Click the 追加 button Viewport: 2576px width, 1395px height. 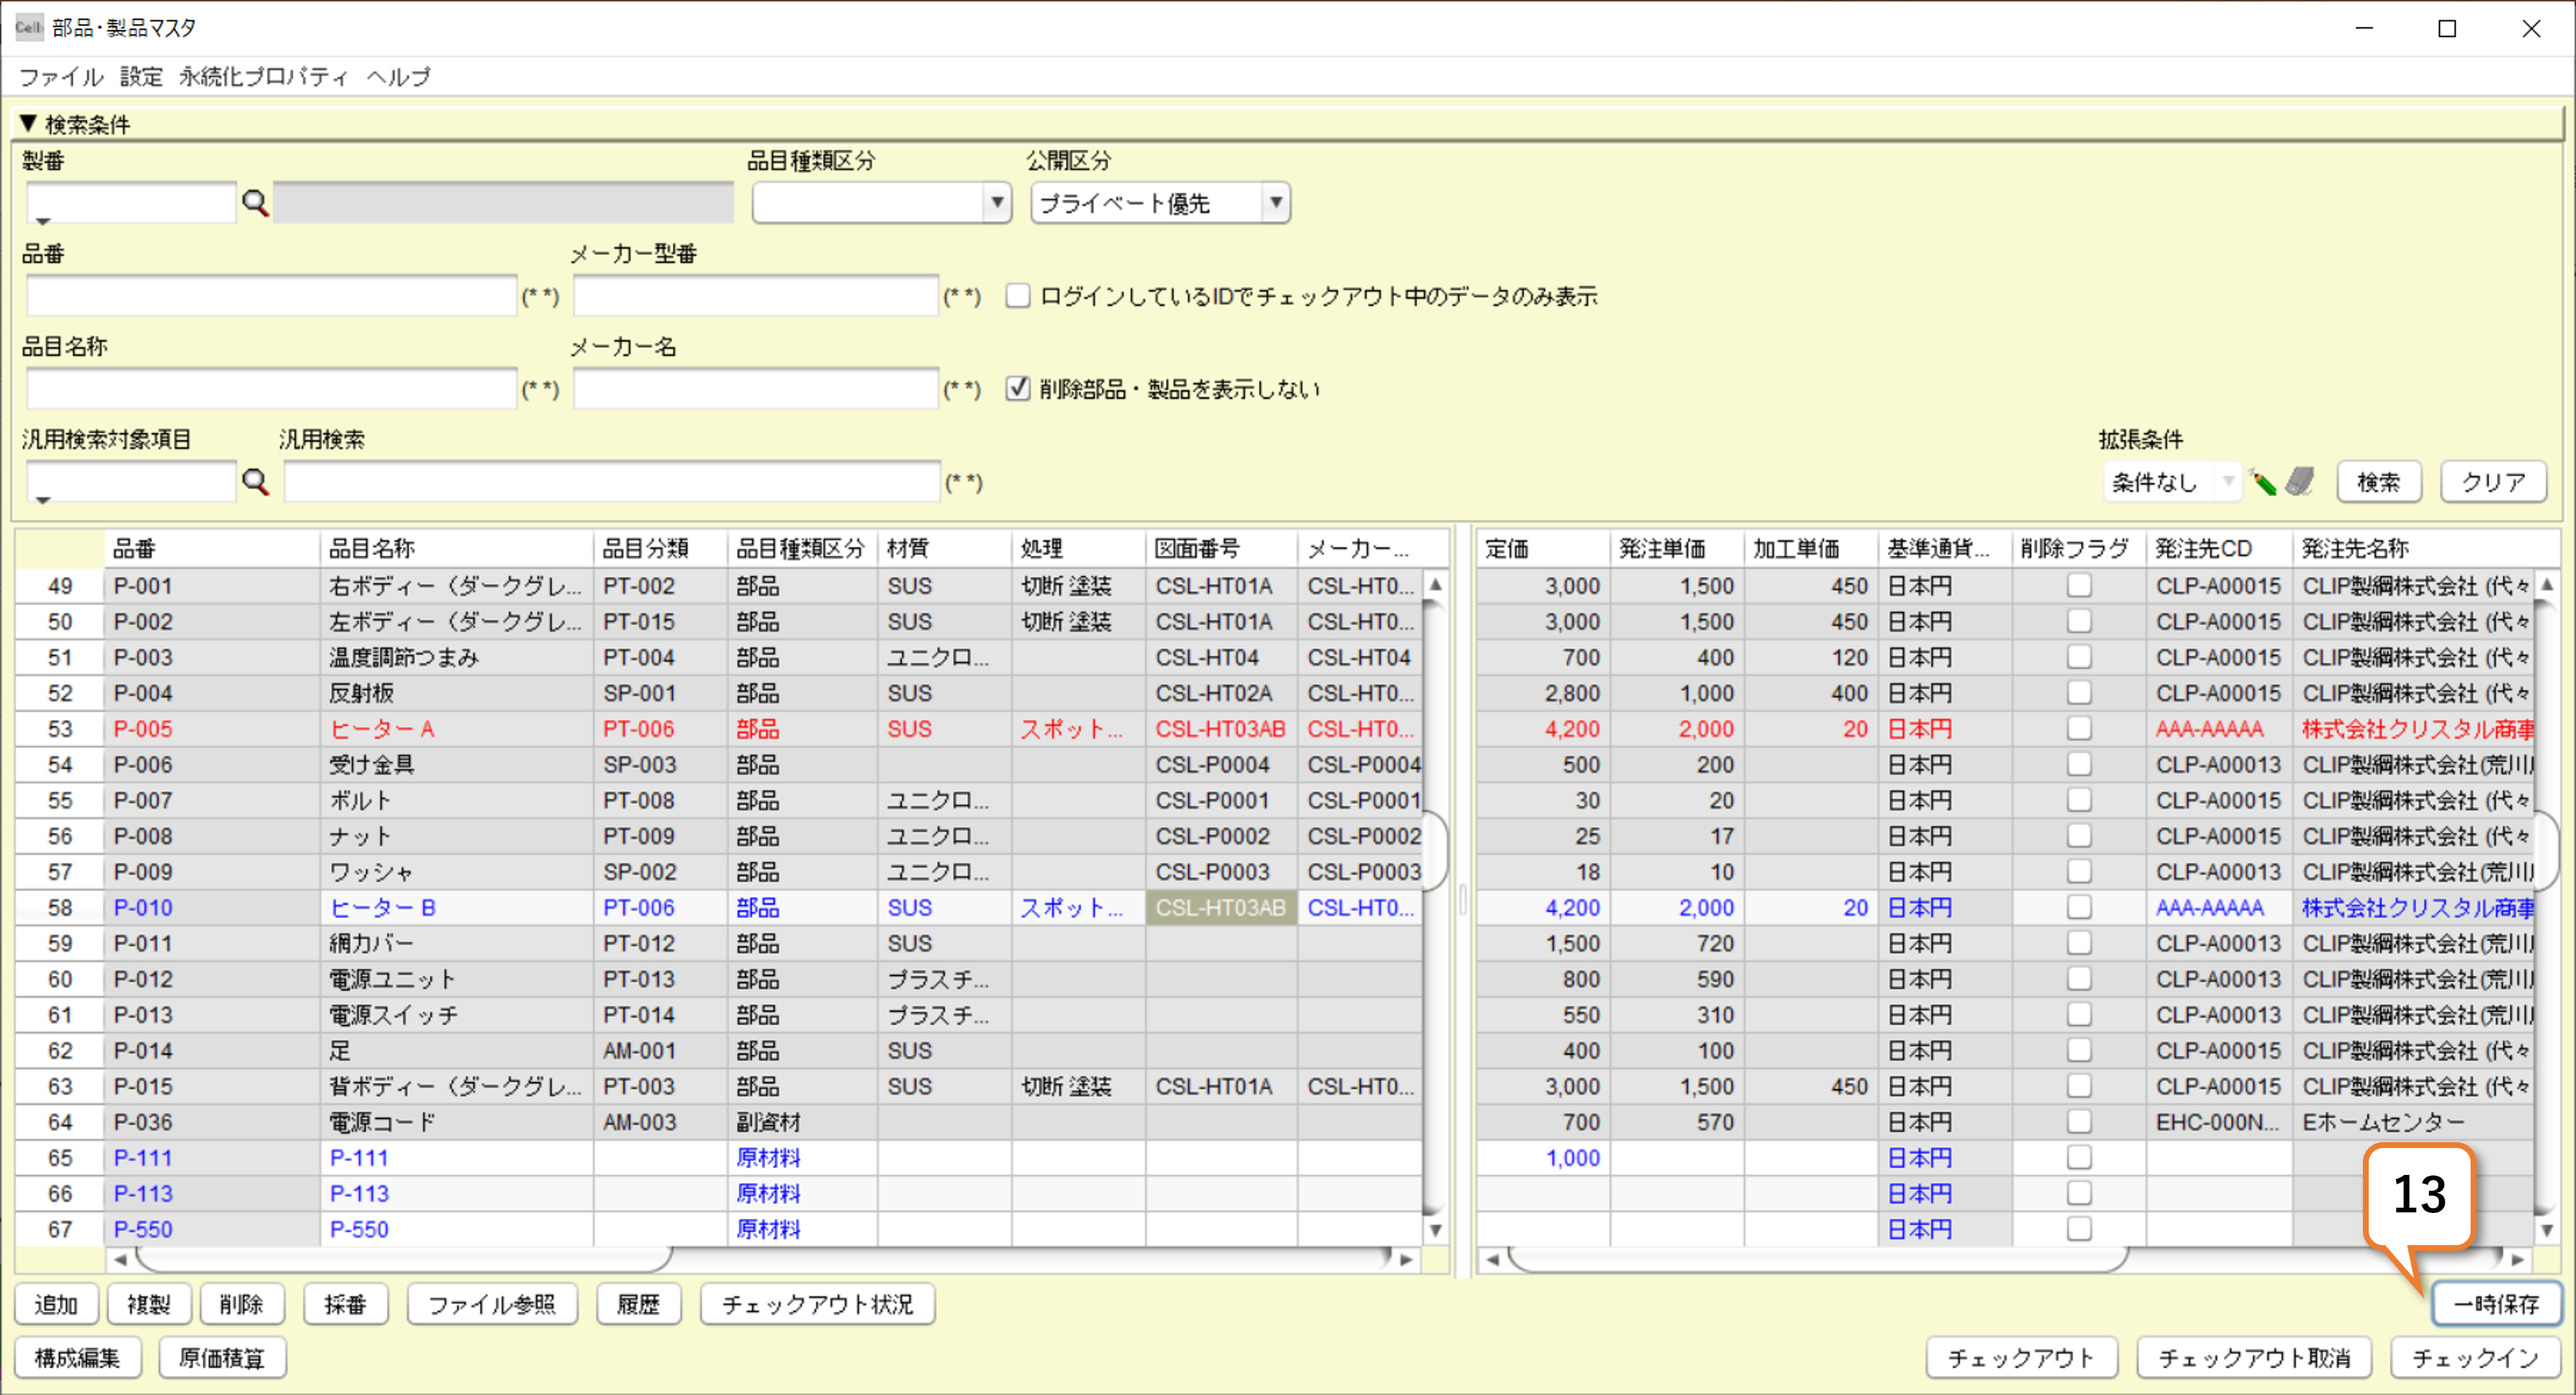click(x=57, y=1304)
